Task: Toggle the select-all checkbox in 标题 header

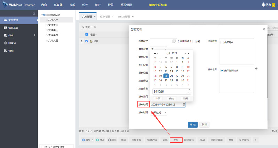Action: [x=87, y=34]
